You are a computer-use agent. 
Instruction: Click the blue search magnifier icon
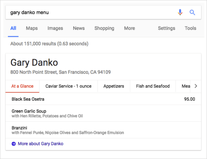[x=192, y=12]
